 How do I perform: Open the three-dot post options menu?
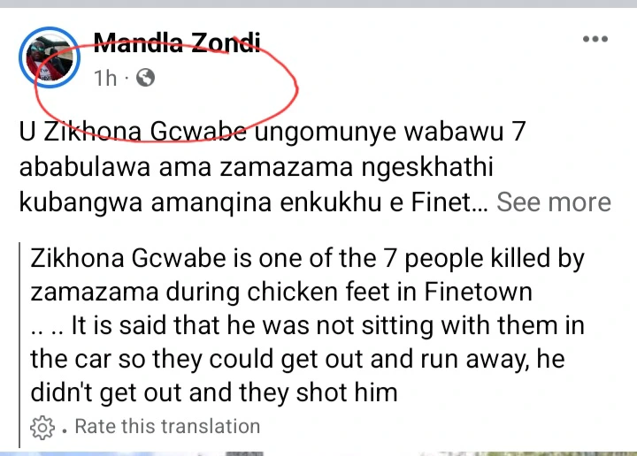595,39
